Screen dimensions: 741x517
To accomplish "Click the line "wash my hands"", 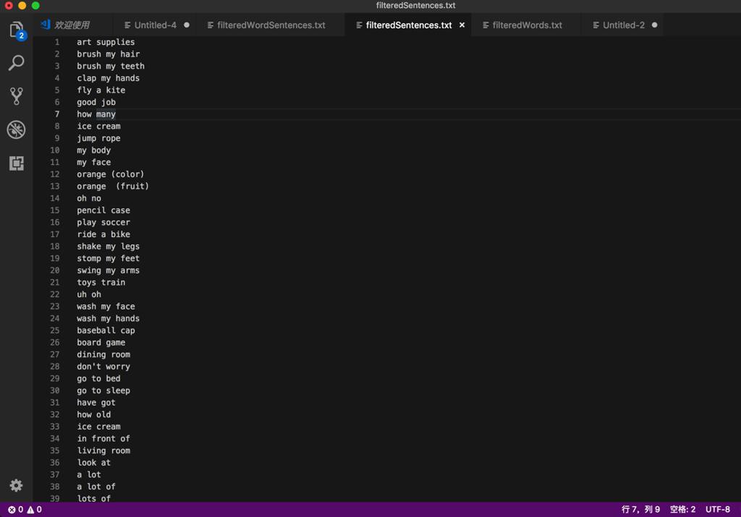I will point(109,319).
